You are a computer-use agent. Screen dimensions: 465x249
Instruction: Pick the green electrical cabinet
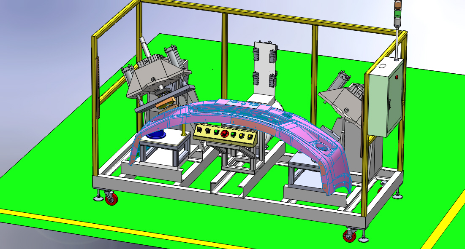386,97
